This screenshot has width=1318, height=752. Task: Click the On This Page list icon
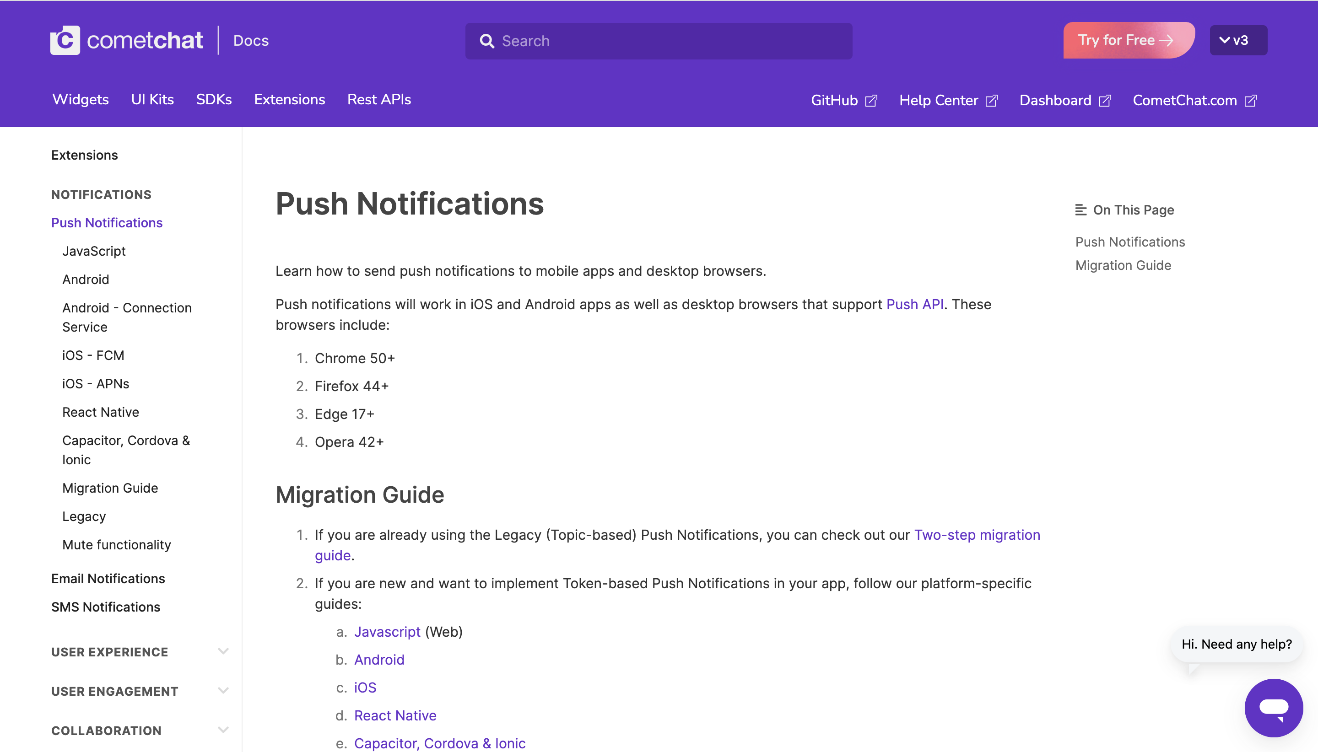click(1080, 209)
